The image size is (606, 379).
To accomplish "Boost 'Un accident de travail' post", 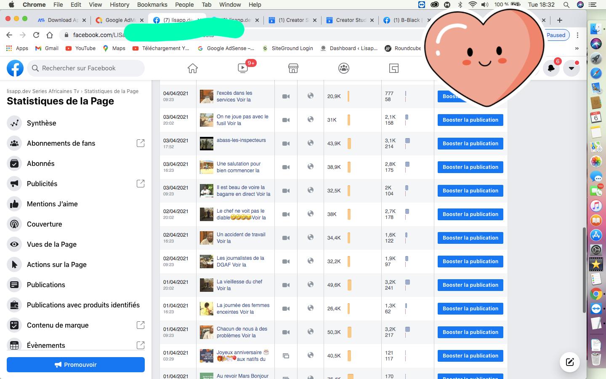I will tap(470, 238).
